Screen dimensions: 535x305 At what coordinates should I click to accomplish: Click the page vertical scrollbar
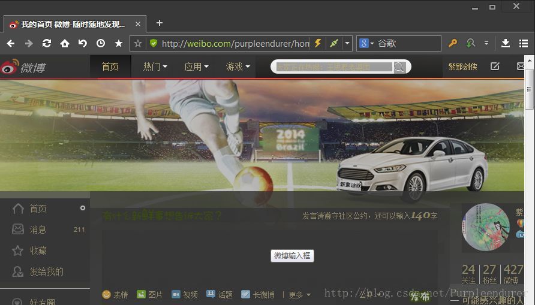click(529, 90)
